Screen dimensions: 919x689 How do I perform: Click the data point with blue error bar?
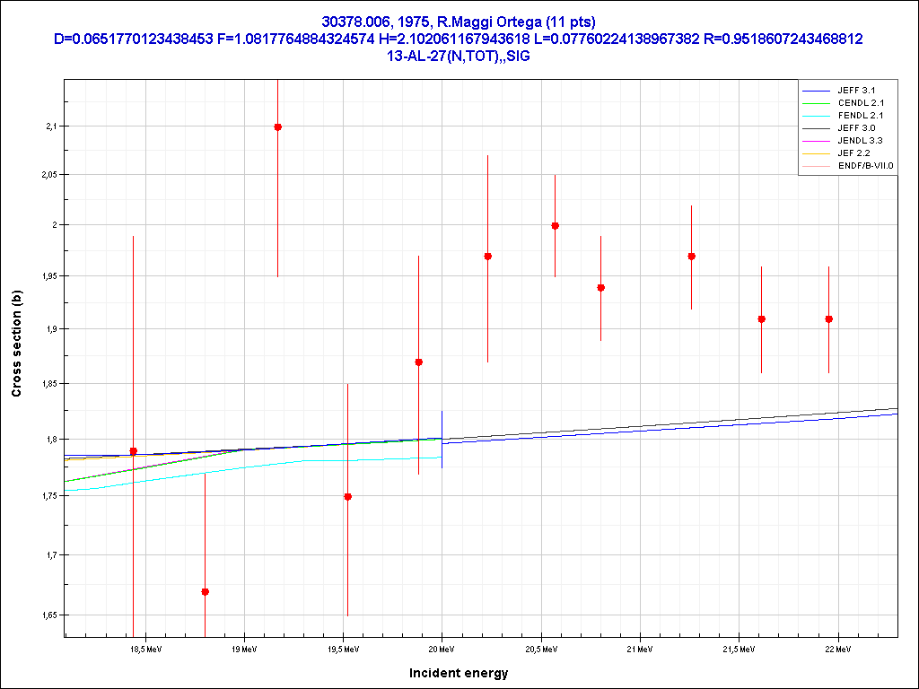[348, 497]
